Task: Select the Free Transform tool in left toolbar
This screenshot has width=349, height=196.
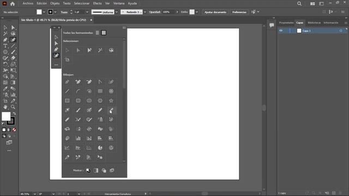Action: (13, 70)
